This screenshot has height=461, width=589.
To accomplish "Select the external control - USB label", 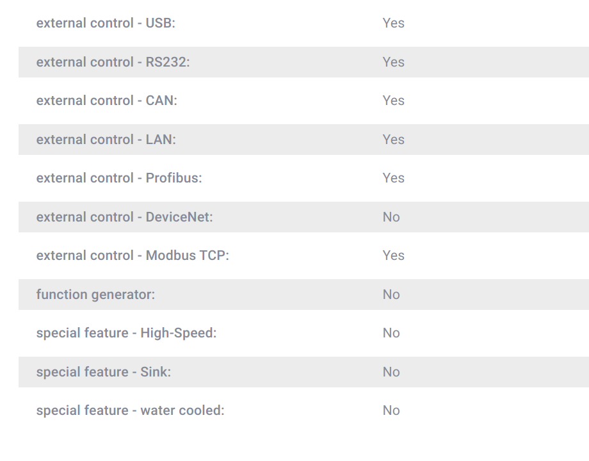I will pos(106,23).
